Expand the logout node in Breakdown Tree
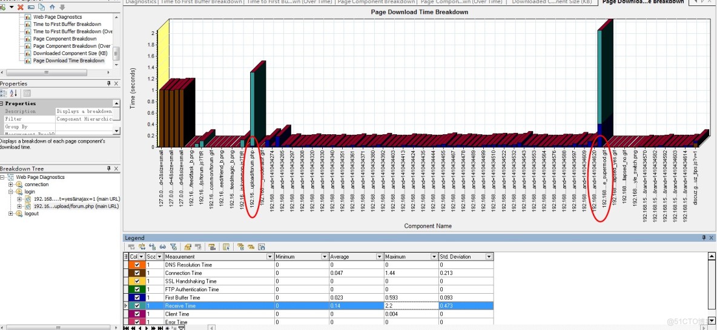The width and height of the screenshot is (717, 330). pos(10,213)
